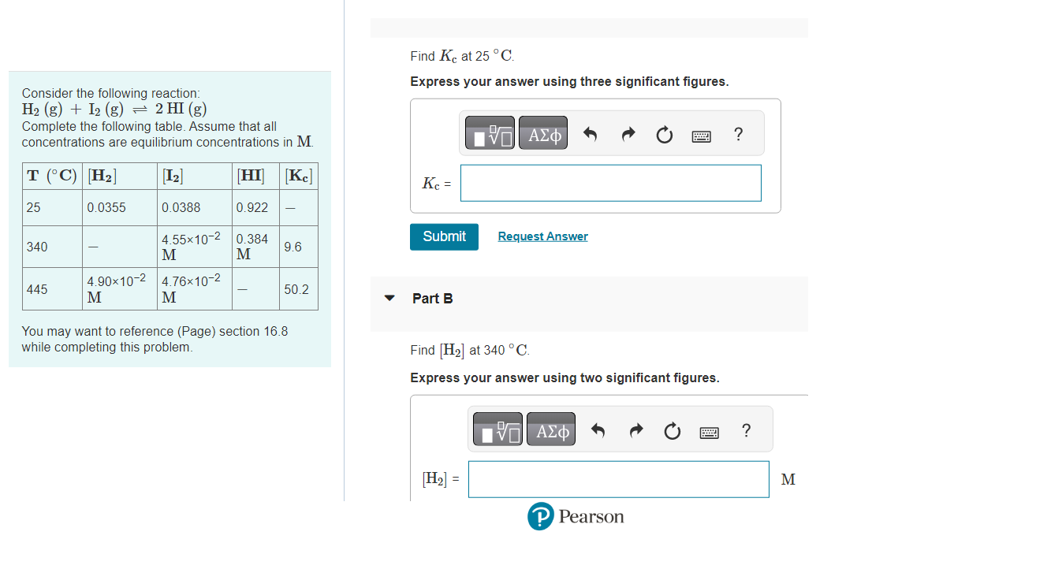The image size is (1062, 580).
Task: Click the reset icon in Part B toolbar
Action: click(x=672, y=430)
